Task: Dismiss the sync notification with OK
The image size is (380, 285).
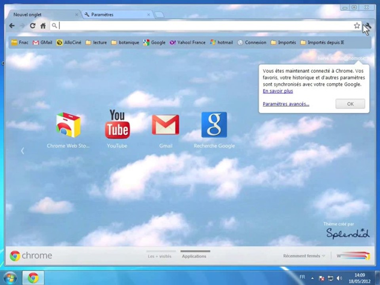Action: (x=350, y=104)
